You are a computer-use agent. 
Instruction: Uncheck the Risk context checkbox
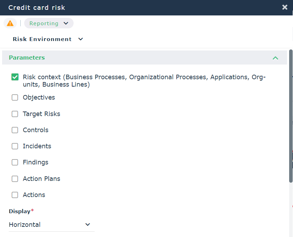[x=15, y=77]
